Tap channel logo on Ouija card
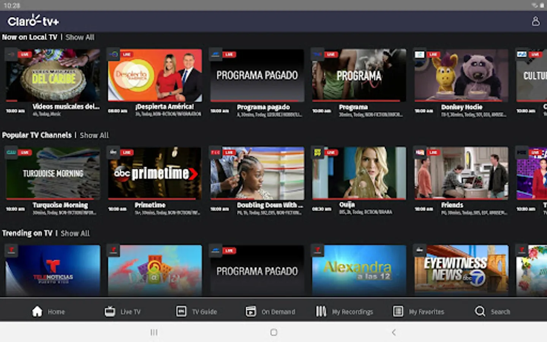This screenshot has height=342, width=547. pyautogui.click(x=317, y=152)
